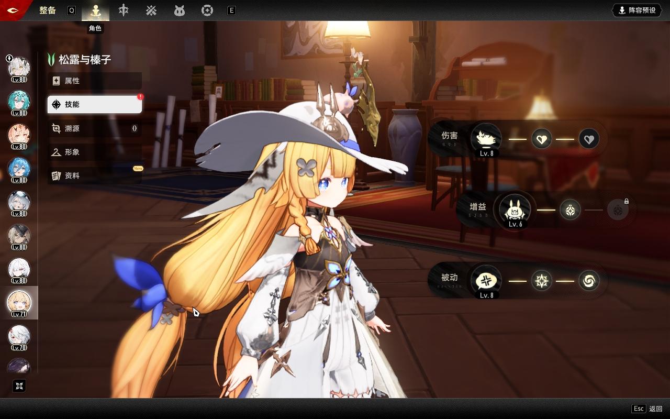Screen dimensions: 670x419
Task: Select the swirl node in 被动 row
Action: pos(589,281)
